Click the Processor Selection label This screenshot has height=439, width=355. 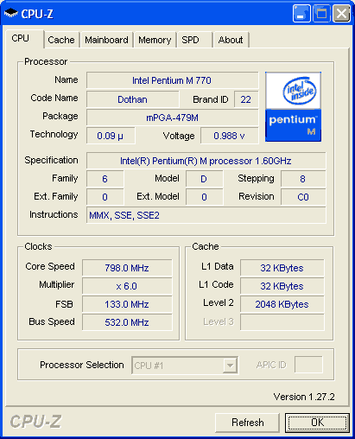[x=82, y=365]
